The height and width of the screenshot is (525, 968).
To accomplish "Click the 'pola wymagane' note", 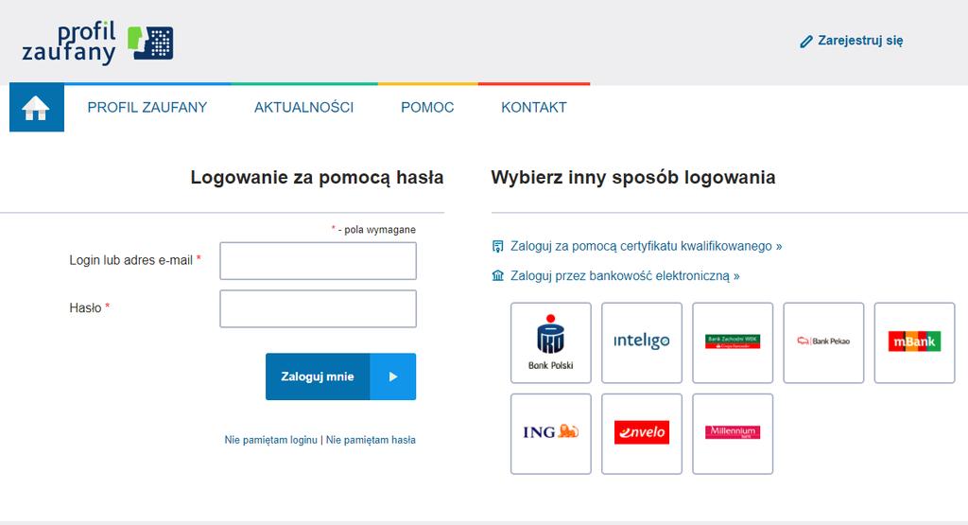I will 373,230.
